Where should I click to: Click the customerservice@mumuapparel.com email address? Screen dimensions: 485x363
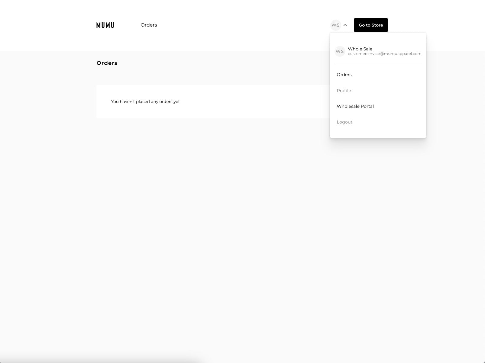384,54
